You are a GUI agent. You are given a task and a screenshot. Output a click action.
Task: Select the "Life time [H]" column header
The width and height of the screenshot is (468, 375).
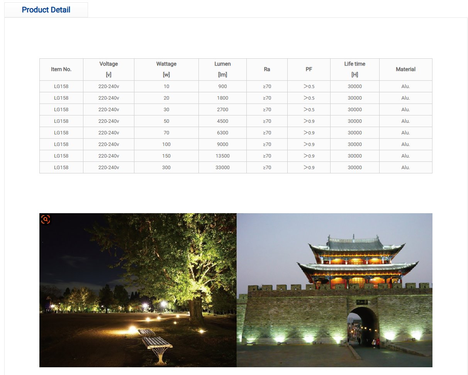pyautogui.click(x=355, y=70)
